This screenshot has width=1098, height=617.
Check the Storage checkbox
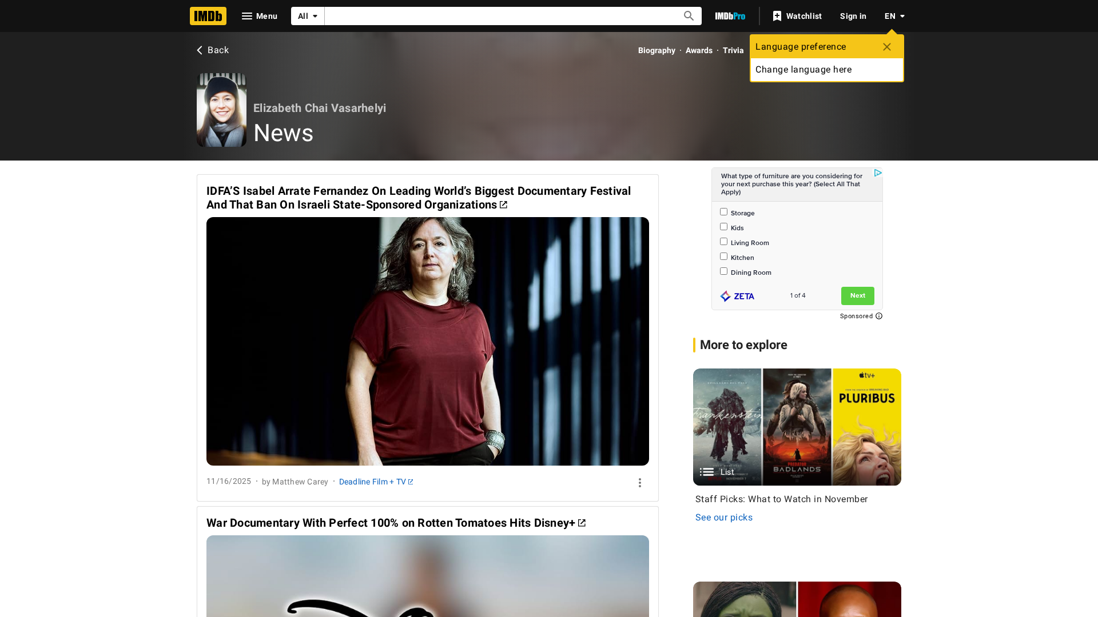point(723,212)
